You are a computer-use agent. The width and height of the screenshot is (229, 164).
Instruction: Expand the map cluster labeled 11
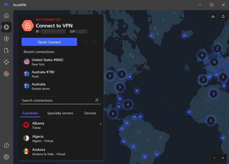[214, 62]
